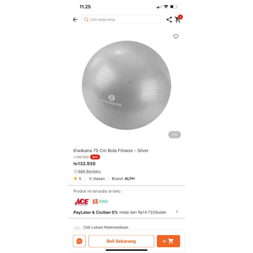
Task: Expand PayLater & Cicilian 0% chevron
Action: pos(177,212)
